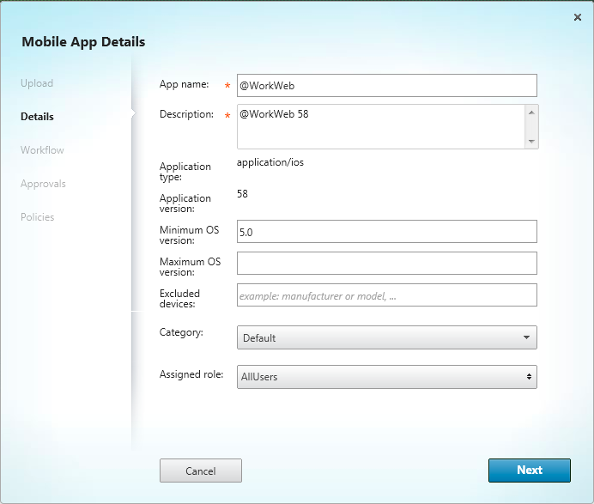Click the Description scrollbar up arrow

(531, 112)
